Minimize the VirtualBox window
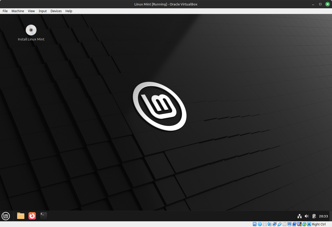This screenshot has width=332, height=227. coord(313,4)
